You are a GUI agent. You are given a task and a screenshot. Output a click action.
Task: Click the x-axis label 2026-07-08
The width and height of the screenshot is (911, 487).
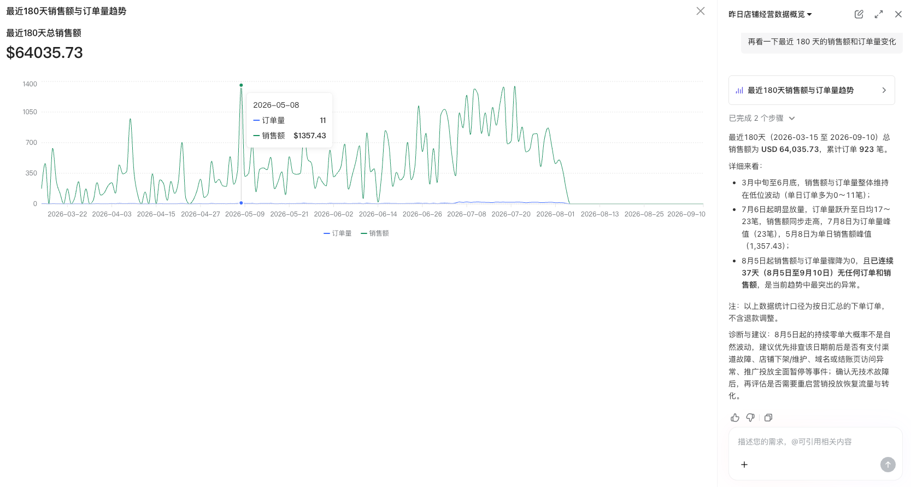[466, 214]
